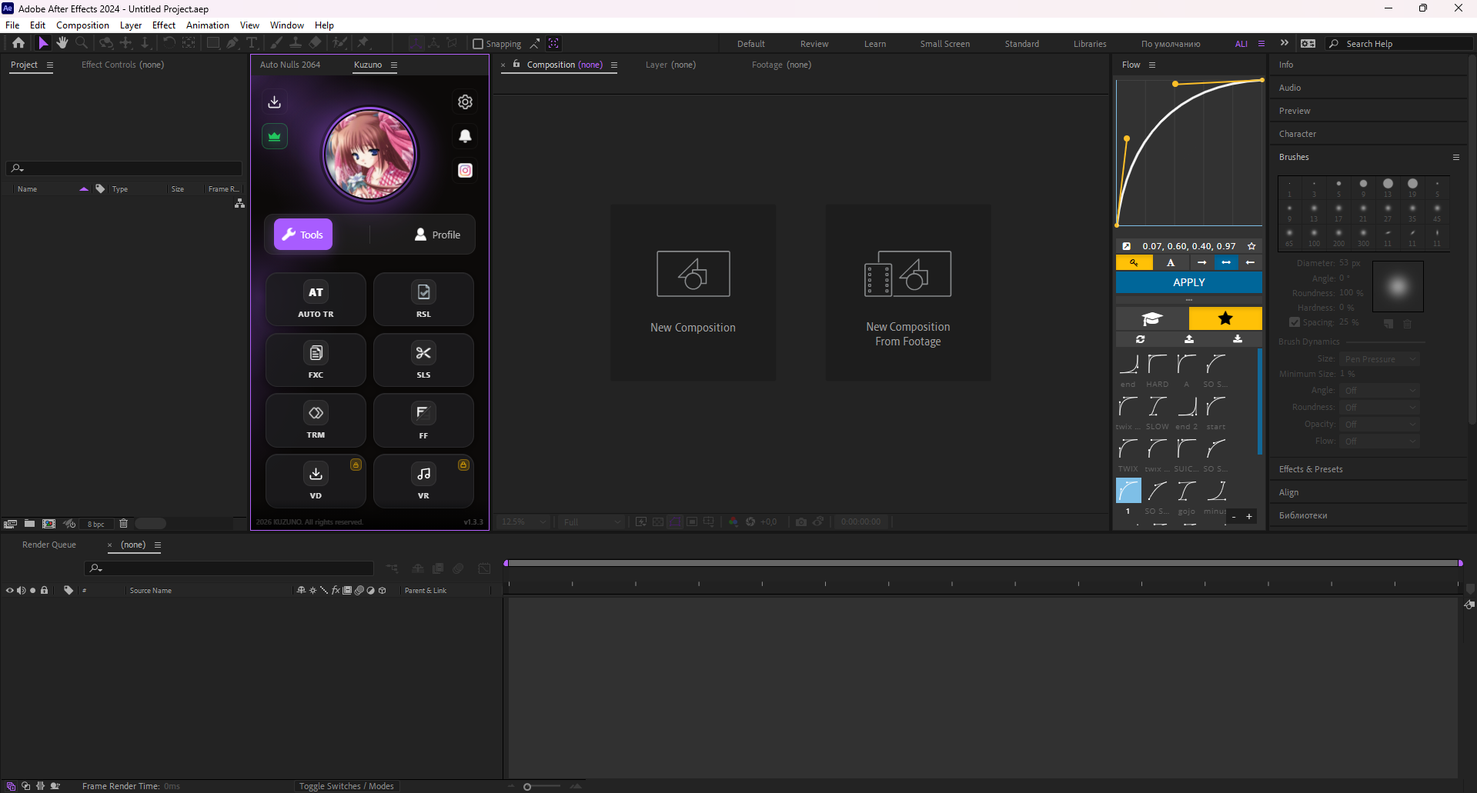
Task: Open Kuzuno settings gear
Action: [465, 102]
